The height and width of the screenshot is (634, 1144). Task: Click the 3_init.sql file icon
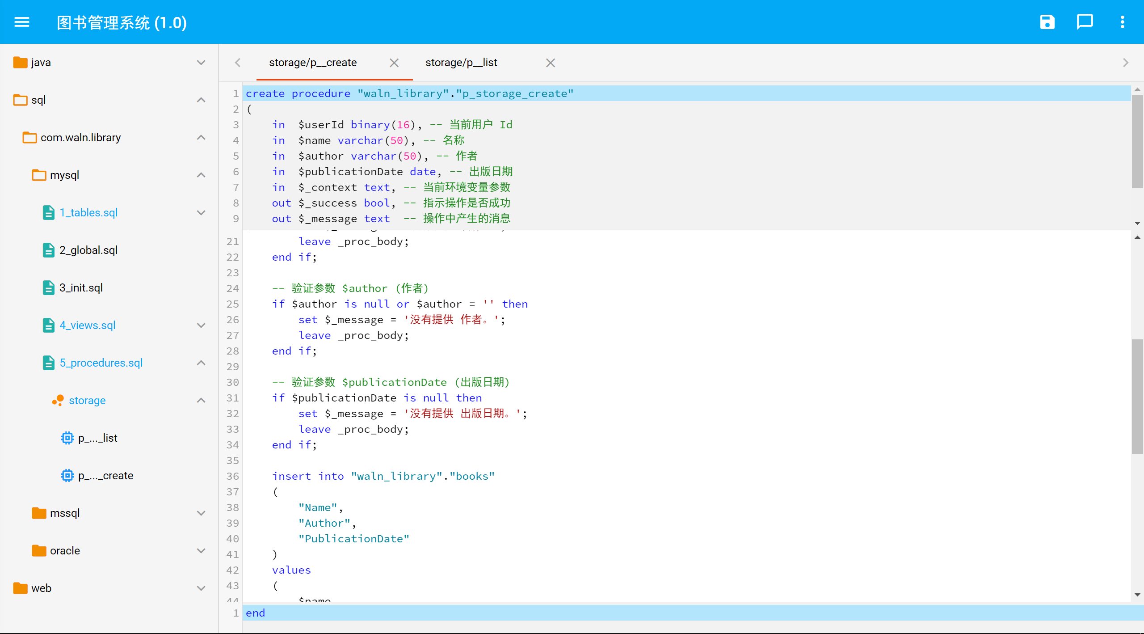(48, 288)
